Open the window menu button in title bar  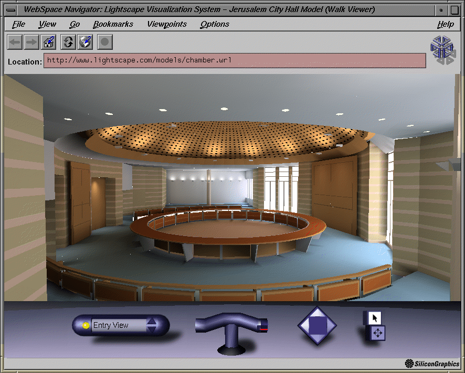[x=11, y=10]
